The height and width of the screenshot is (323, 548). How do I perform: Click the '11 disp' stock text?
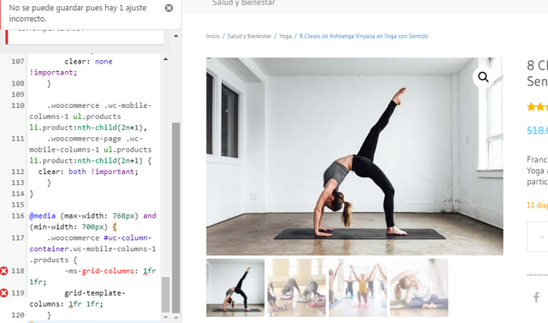[x=537, y=206]
